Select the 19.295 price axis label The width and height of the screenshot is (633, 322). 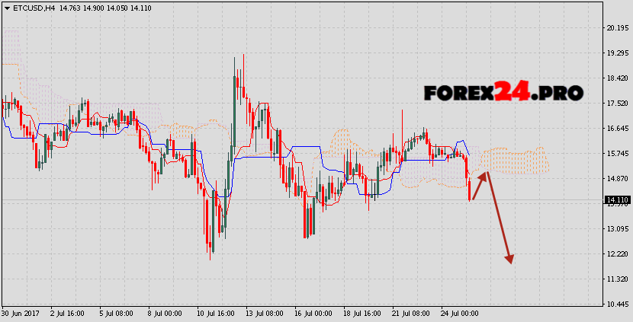click(616, 53)
